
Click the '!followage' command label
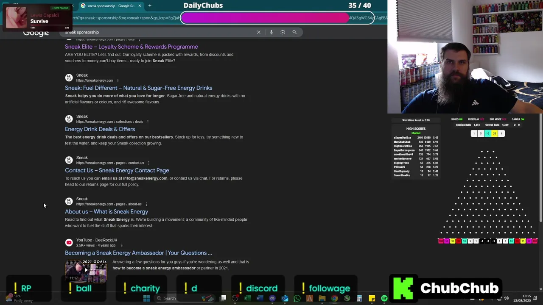click(x=325, y=288)
